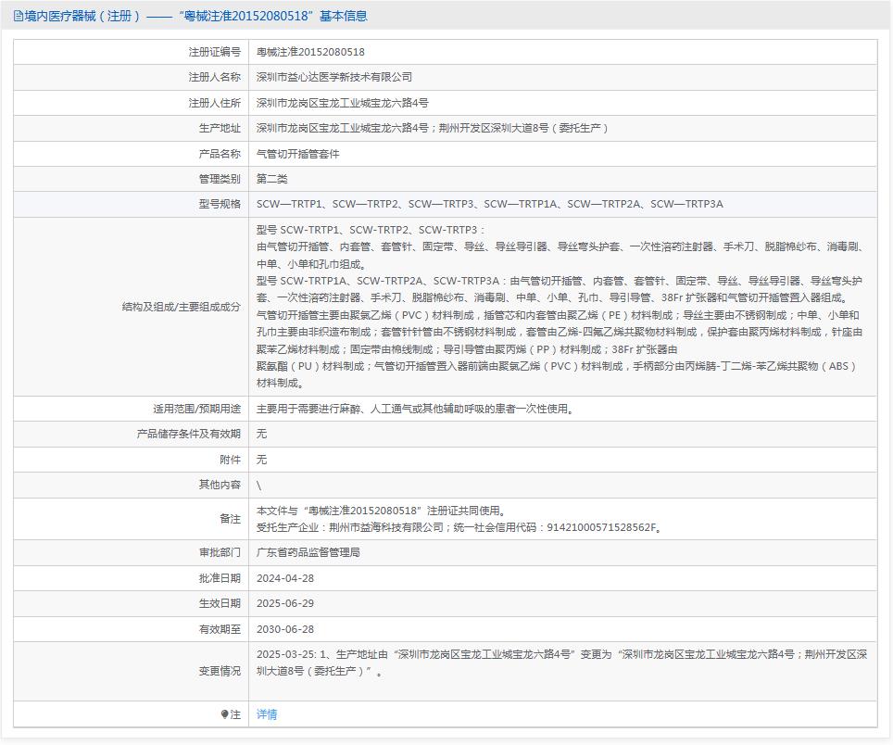Click registration number value 粤械注准20152080518
This screenshot has width=893, height=745.
(x=310, y=53)
